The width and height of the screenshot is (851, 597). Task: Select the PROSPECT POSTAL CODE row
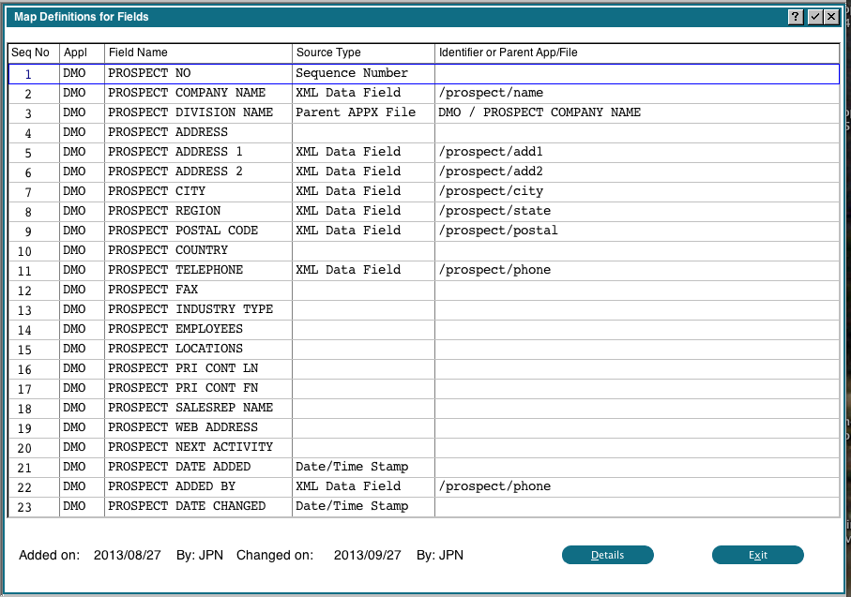183,231
